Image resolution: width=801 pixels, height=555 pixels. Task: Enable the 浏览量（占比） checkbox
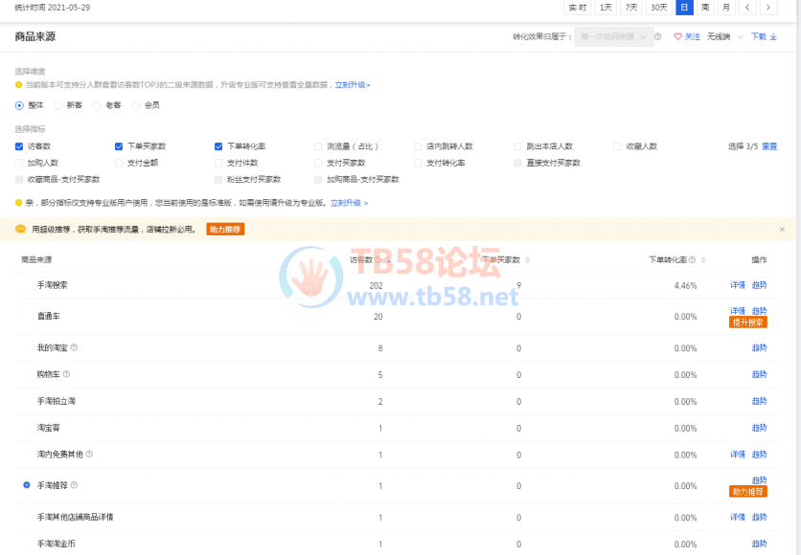[x=318, y=146]
